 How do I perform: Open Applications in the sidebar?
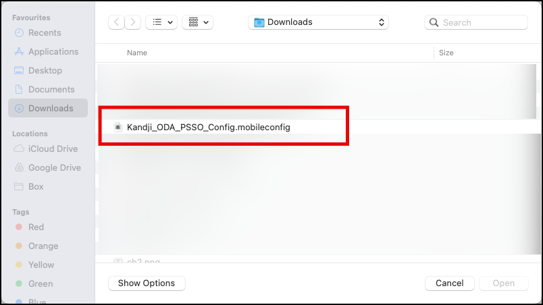pyautogui.click(x=53, y=51)
